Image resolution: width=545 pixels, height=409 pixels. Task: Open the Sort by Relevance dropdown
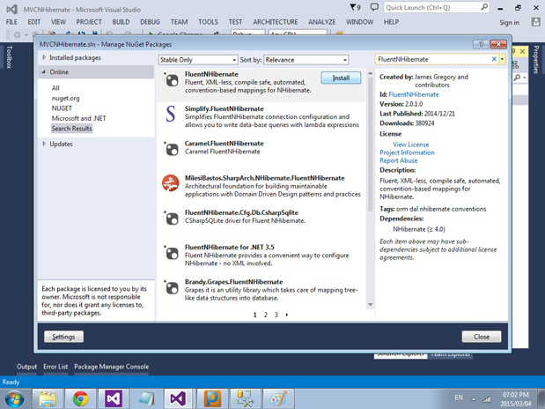[x=306, y=60]
